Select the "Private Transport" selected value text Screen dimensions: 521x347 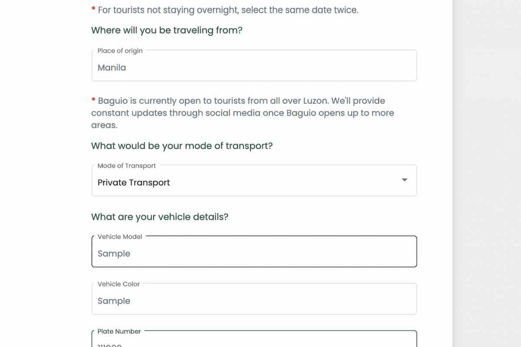click(134, 183)
